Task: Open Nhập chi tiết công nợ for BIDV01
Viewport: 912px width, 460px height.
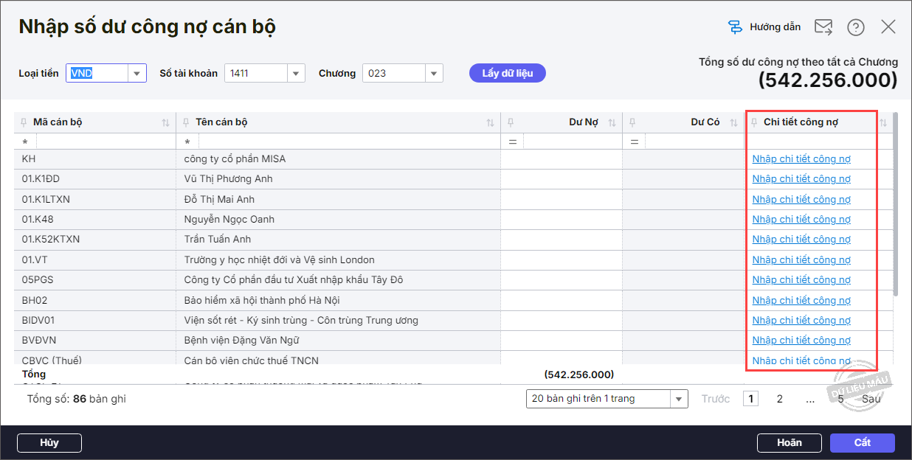Action: pyautogui.click(x=801, y=320)
